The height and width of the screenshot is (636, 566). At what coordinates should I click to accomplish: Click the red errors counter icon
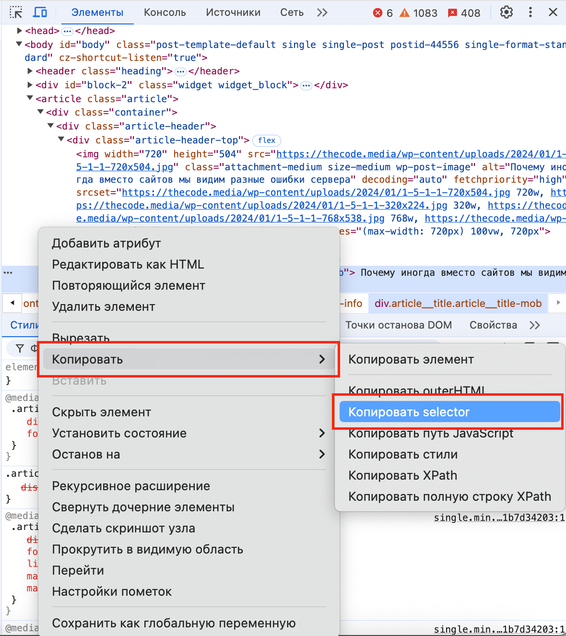pos(378,13)
